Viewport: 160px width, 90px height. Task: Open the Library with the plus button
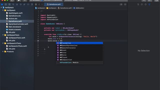tap(144, 0)
